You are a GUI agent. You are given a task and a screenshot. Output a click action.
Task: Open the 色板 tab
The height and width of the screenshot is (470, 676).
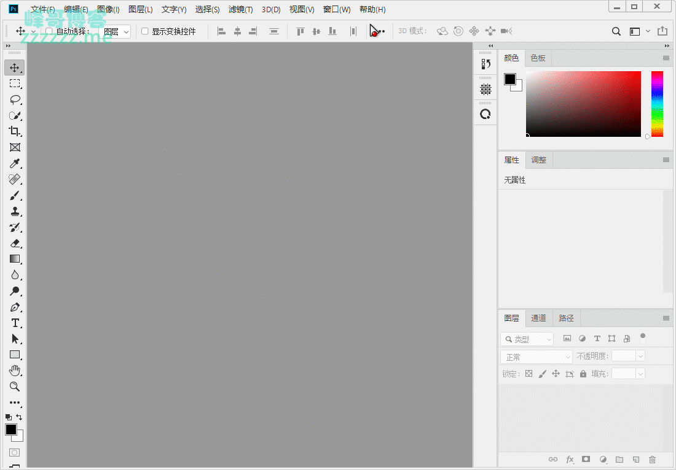[538, 58]
